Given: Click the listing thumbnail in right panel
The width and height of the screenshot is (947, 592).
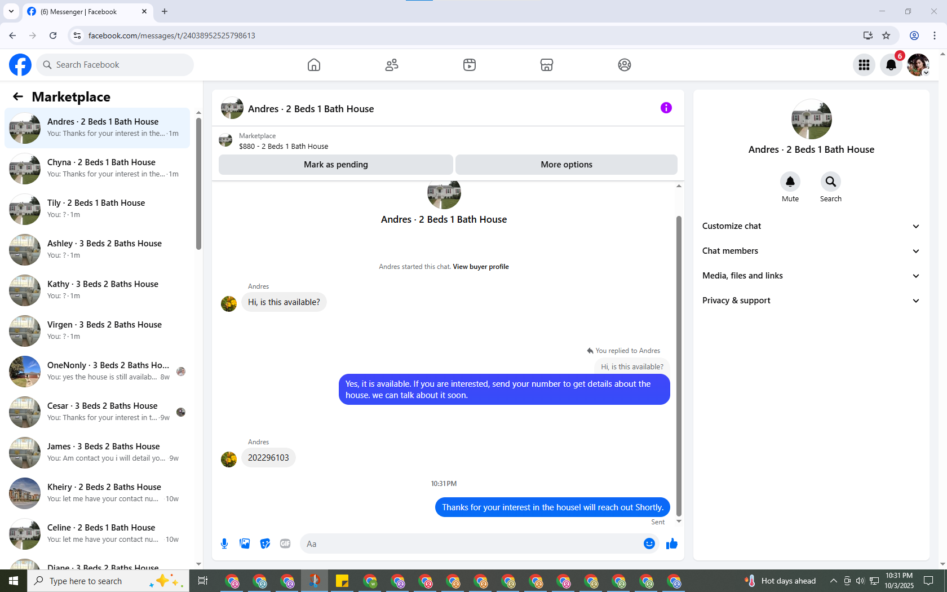Looking at the screenshot, I should point(812,119).
